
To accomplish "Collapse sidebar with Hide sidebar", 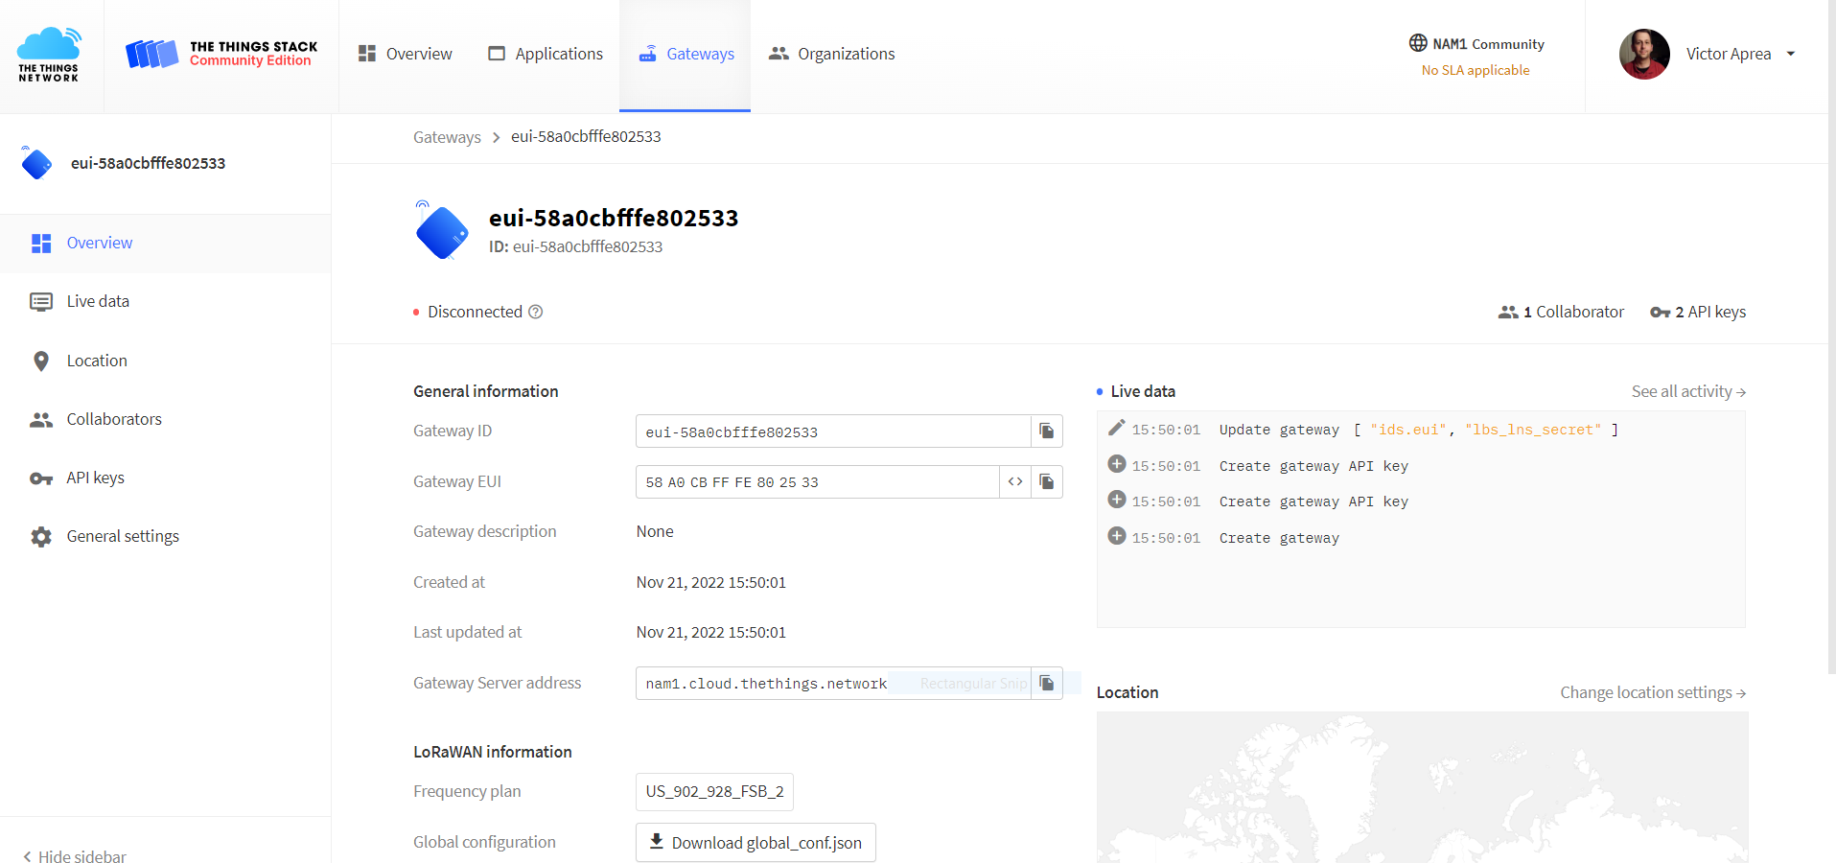I will coord(75,856).
